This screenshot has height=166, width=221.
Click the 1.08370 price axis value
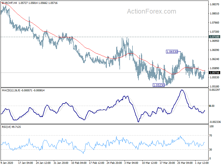[x=215, y=4]
